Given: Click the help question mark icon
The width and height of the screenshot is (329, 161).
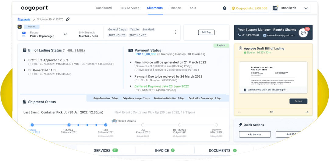Looking at the screenshot, I should (225, 8).
